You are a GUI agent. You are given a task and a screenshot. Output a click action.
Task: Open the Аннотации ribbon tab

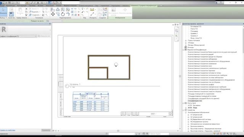50,6
